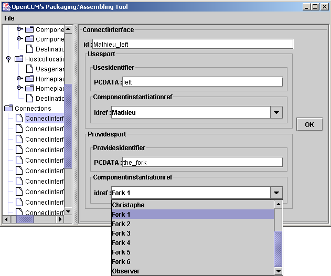Edit the id field containing Mathieu_left
Viewport: 331px width, 276px height.
(193, 44)
